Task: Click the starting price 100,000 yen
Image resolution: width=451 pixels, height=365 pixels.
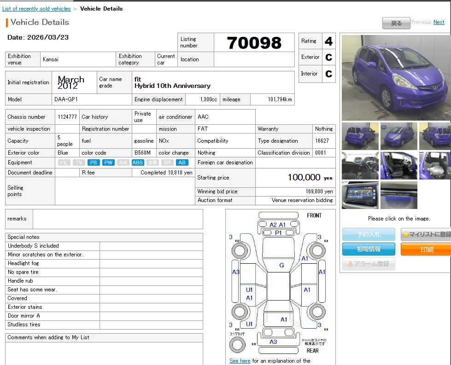Action: tap(310, 177)
